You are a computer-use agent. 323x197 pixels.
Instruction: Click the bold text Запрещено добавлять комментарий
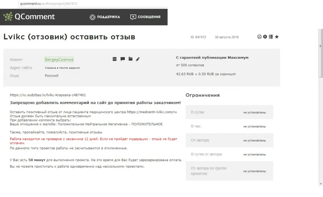pyautogui.click(x=95, y=102)
